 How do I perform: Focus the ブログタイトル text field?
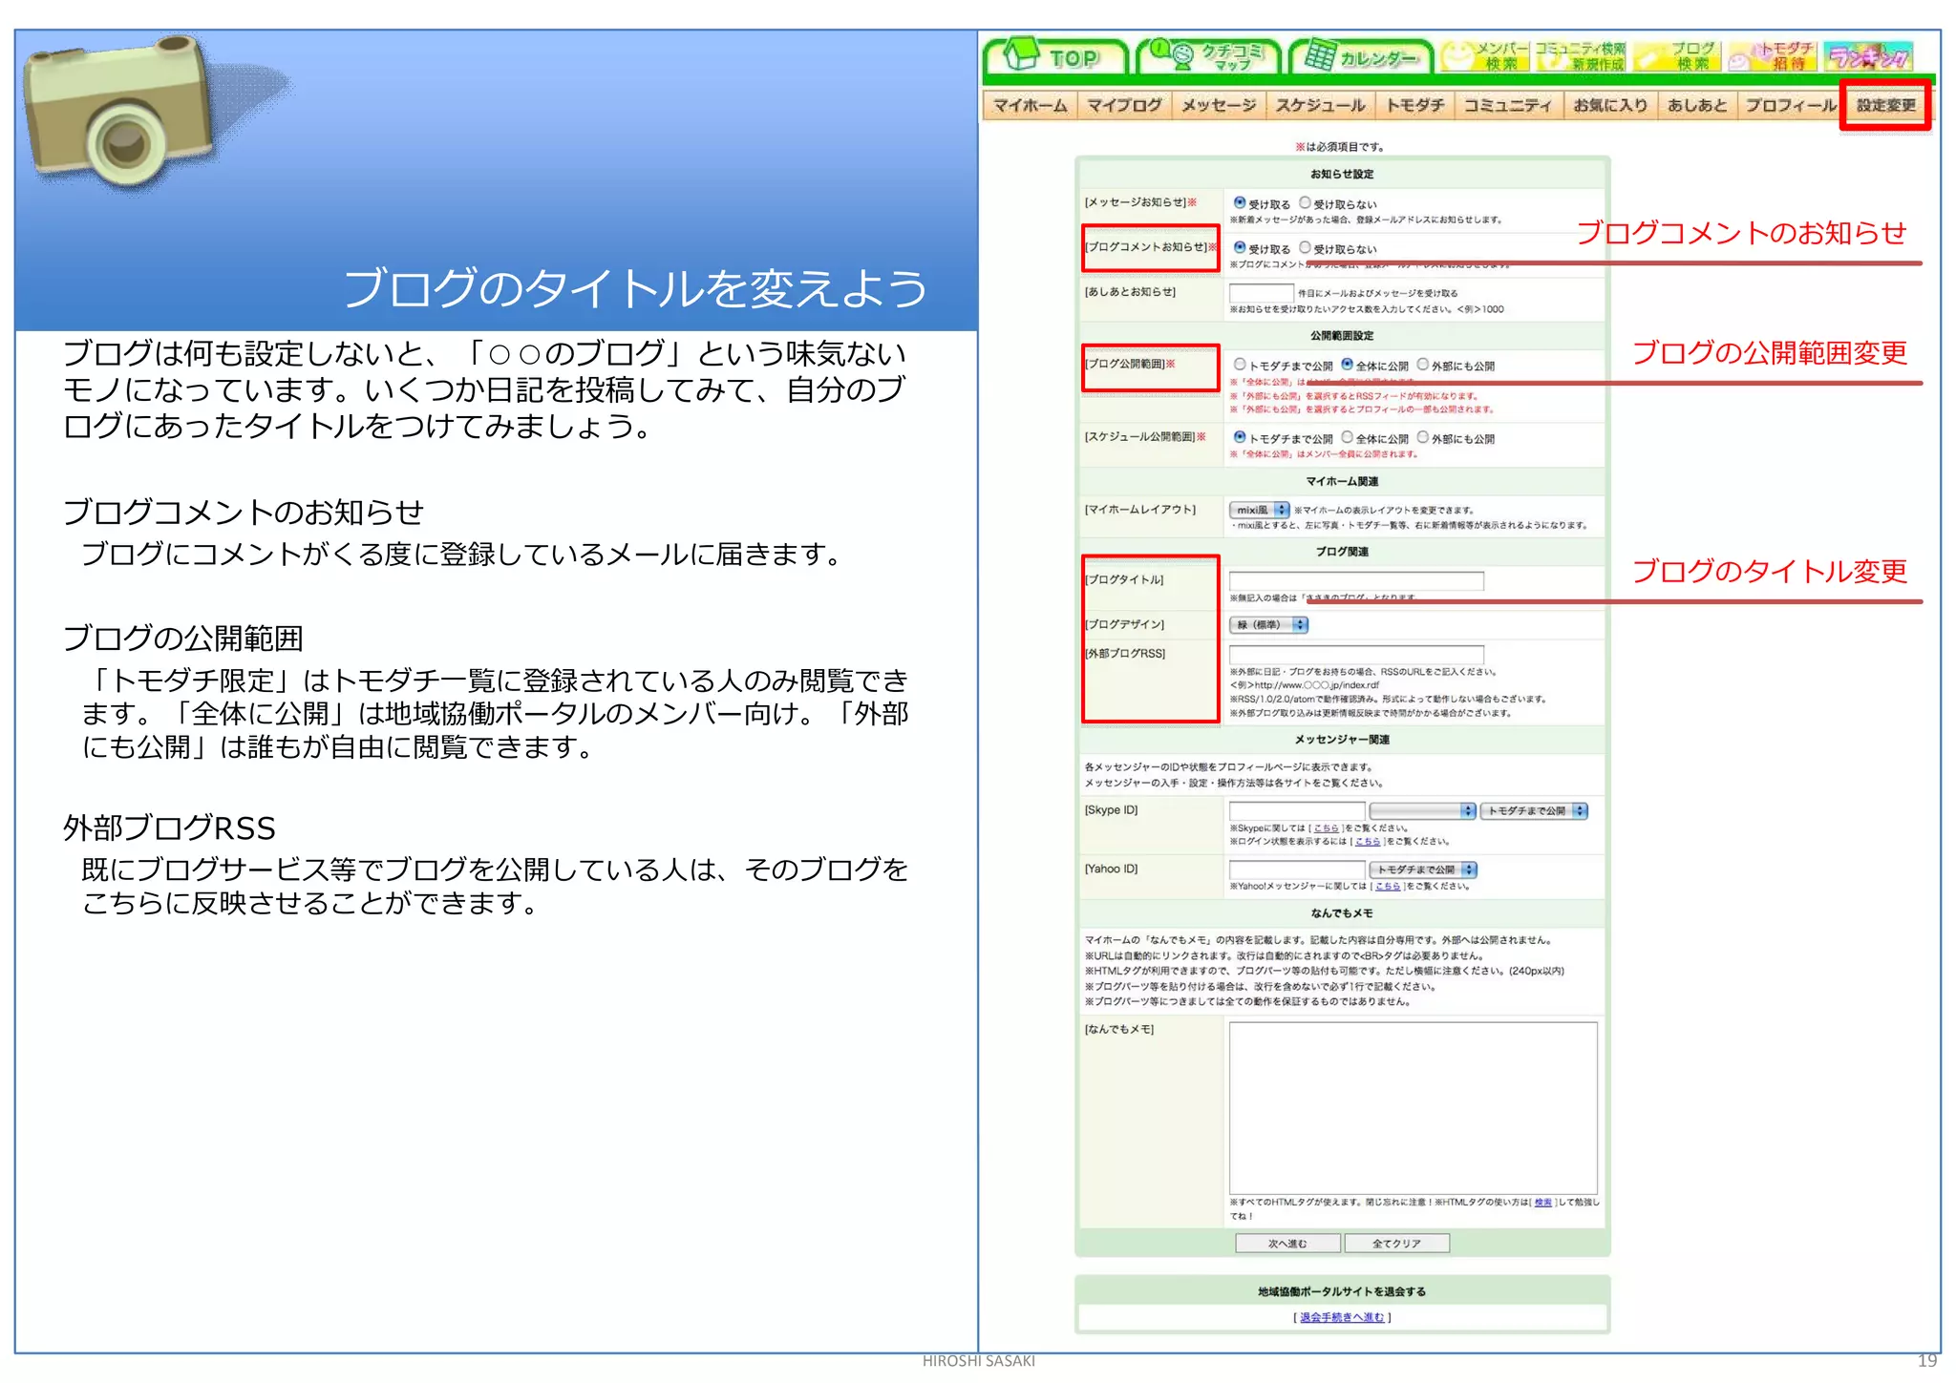point(1356,580)
